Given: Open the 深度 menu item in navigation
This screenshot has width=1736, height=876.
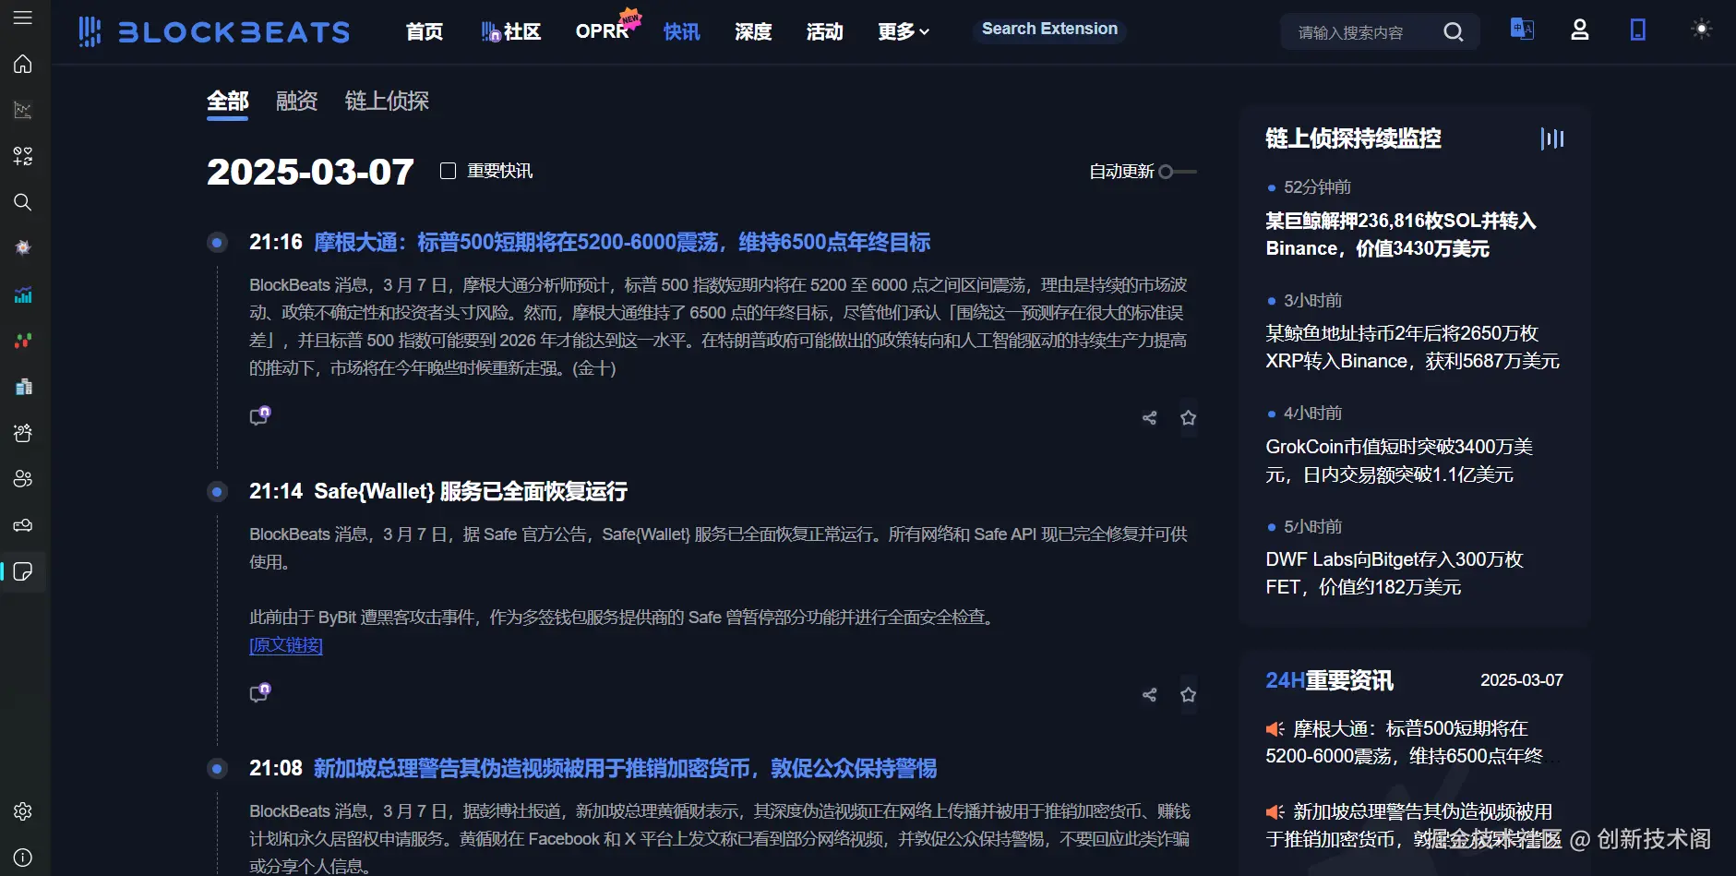Looking at the screenshot, I should click(751, 31).
